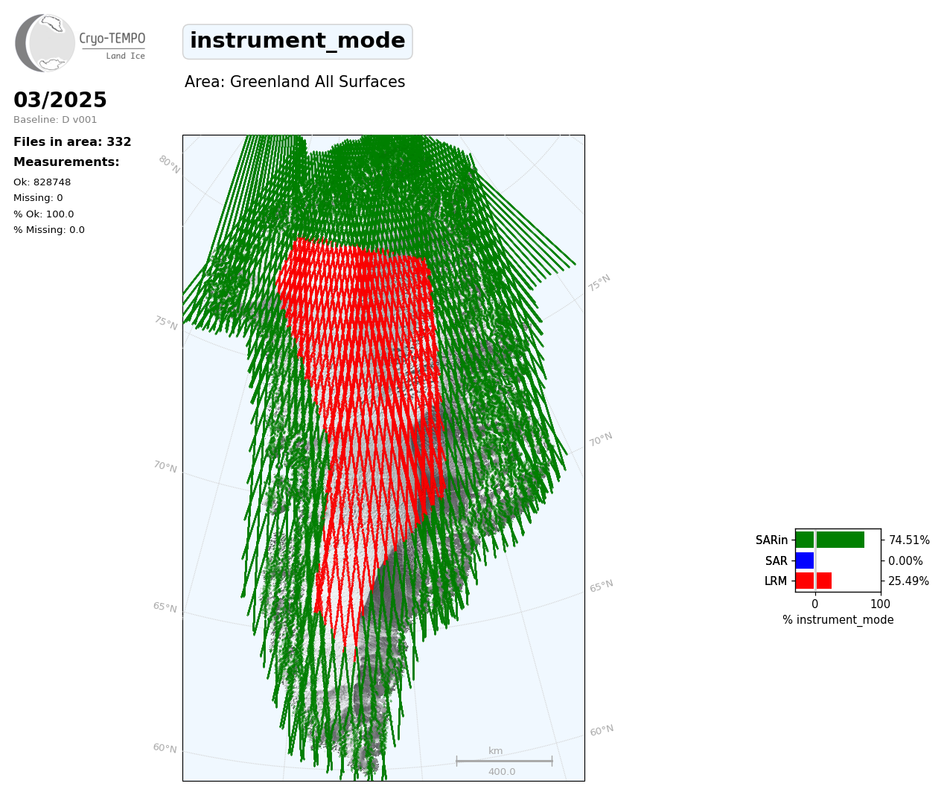Click the 0.00% value
Image resolution: width=947 pixels, height=789 pixels.
click(x=905, y=561)
